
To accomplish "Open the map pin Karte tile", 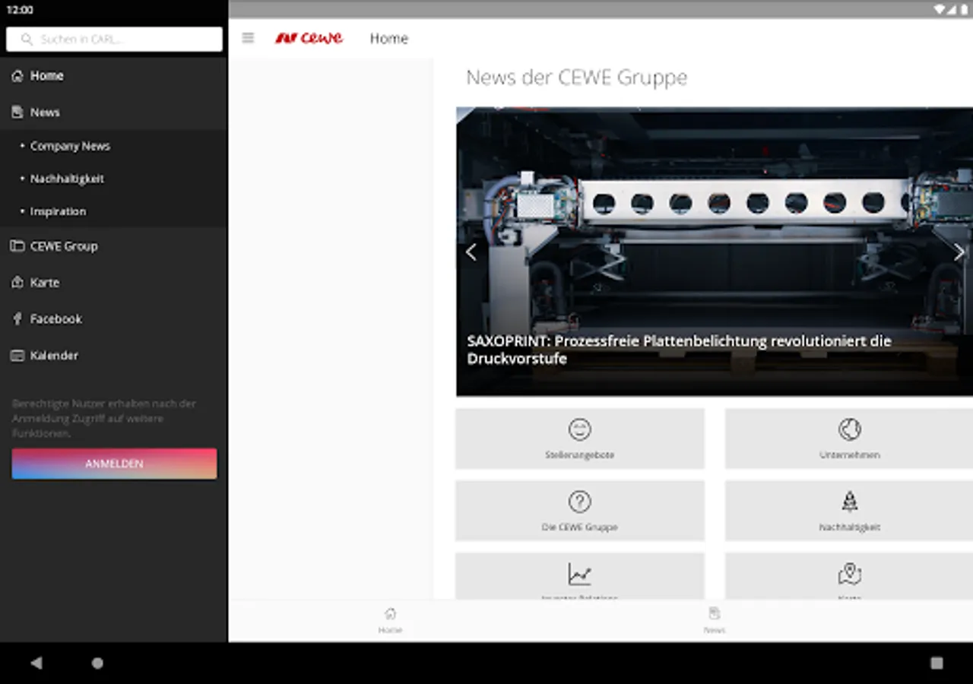I will [x=849, y=576].
